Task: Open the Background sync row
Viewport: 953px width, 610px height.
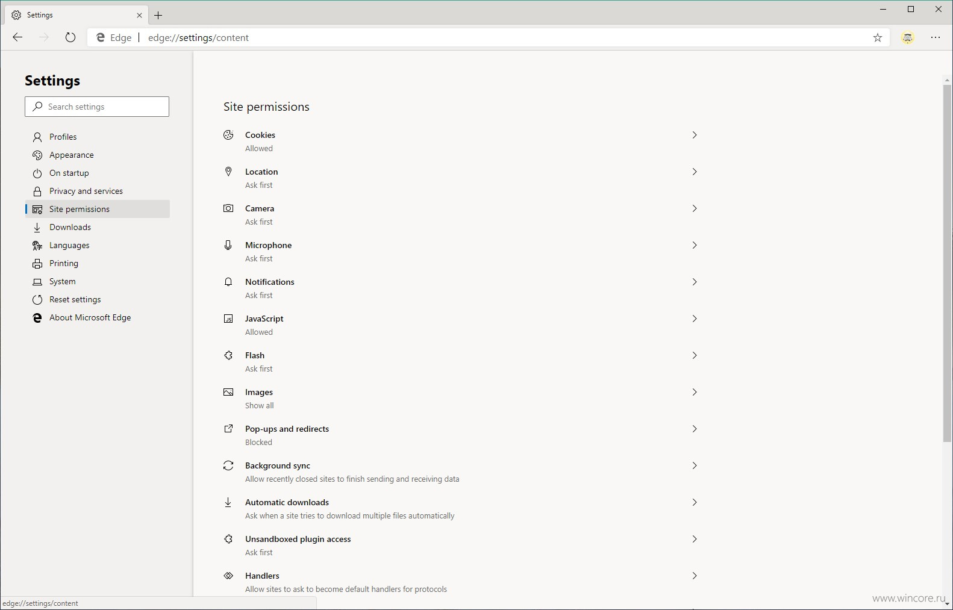Action: tap(461, 472)
